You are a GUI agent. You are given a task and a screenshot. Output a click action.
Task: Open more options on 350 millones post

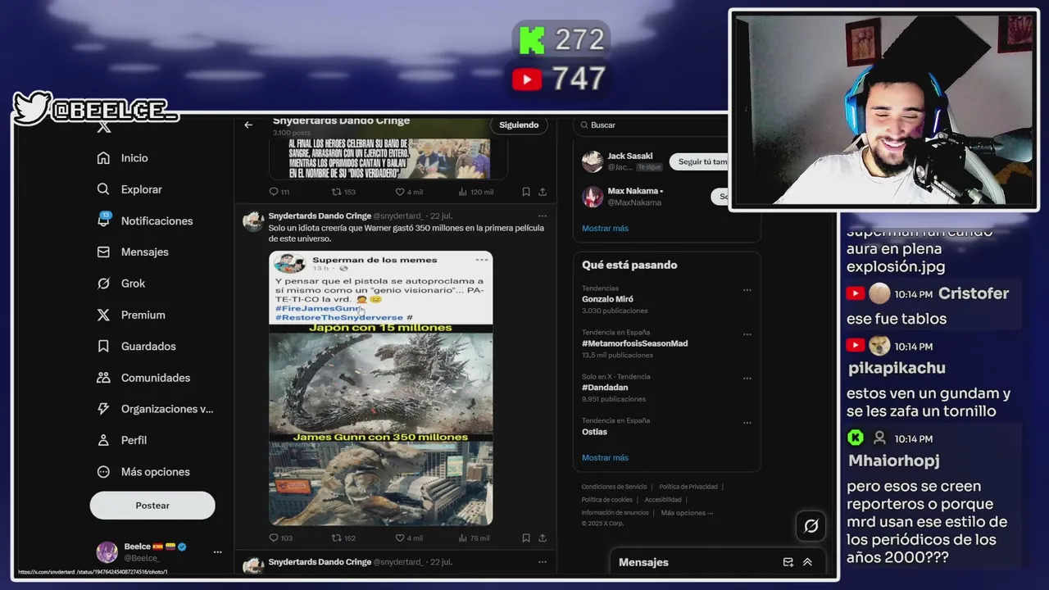point(542,216)
